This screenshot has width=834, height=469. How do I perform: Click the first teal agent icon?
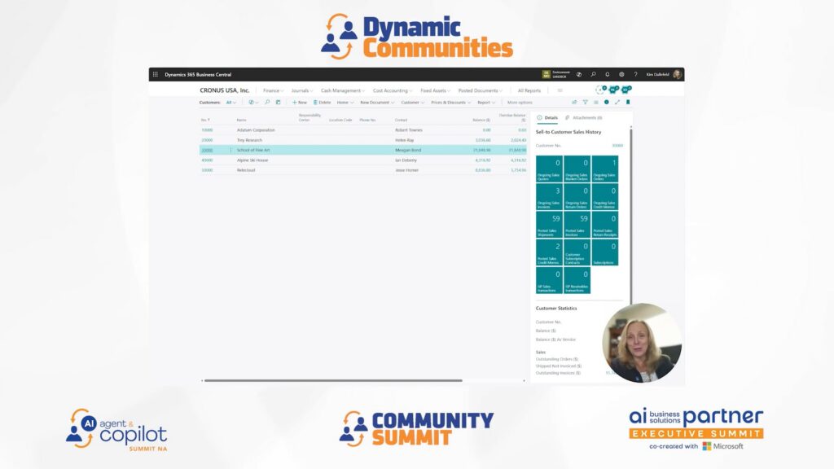[613, 90]
